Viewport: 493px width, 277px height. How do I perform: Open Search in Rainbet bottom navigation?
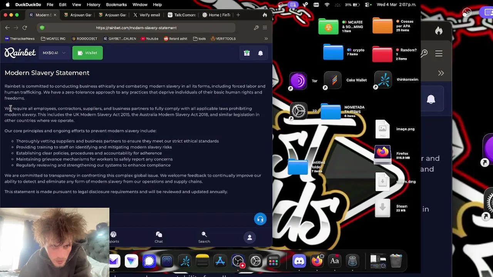point(204,237)
